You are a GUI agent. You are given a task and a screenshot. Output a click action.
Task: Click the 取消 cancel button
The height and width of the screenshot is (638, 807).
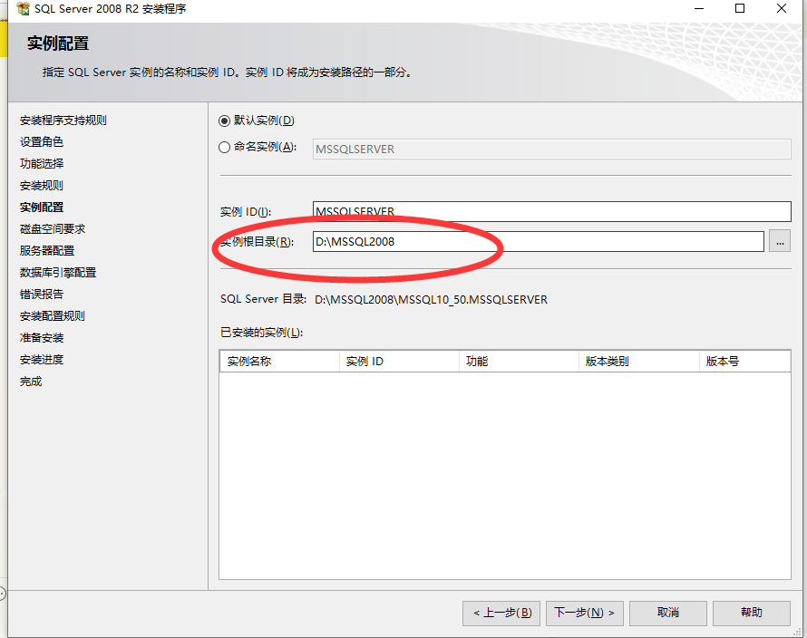(x=668, y=613)
